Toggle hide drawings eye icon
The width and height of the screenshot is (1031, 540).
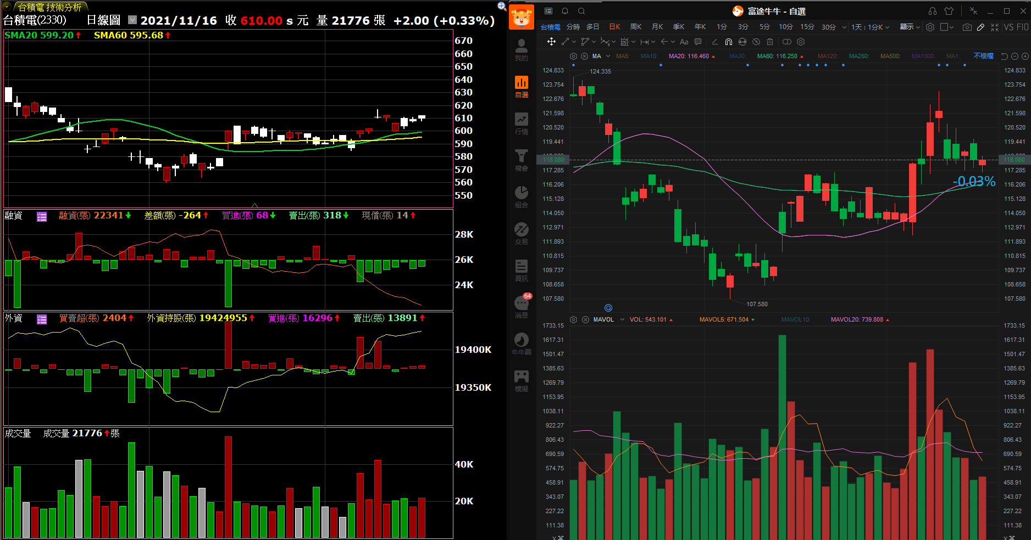[756, 42]
